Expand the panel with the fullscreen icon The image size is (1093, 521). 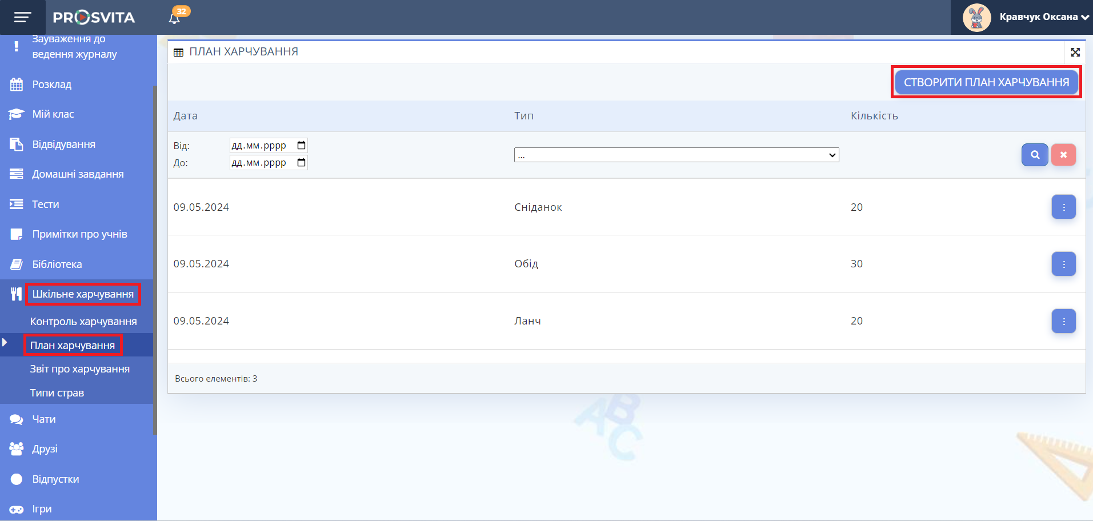(x=1075, y=53)
